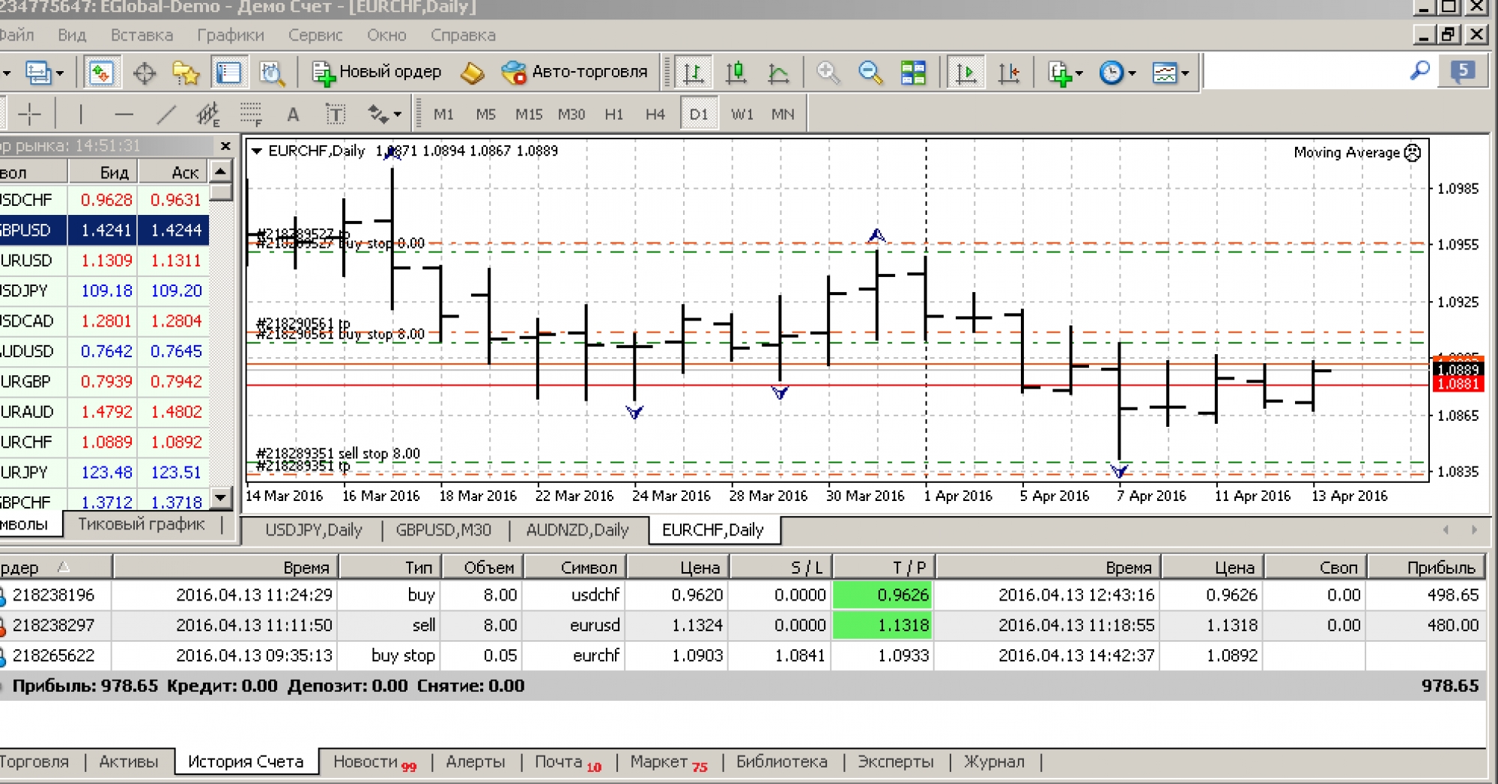Select the H4 timeframe button
Image resolution: width=1498 pixels, height=784 pixels.
tap(655, 115)
